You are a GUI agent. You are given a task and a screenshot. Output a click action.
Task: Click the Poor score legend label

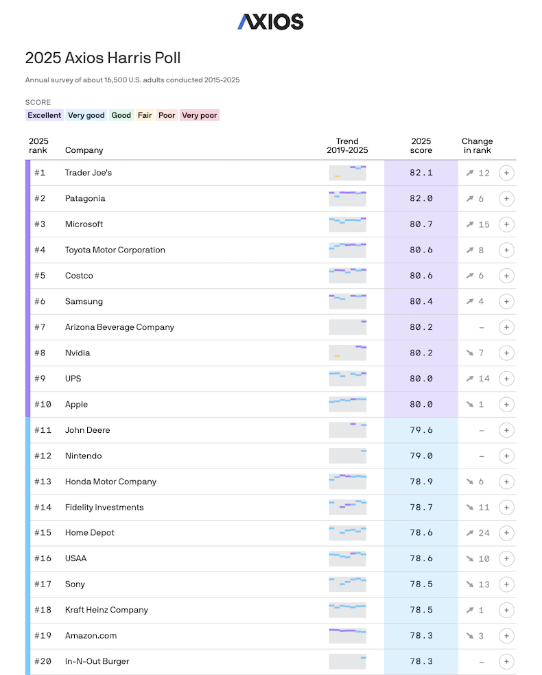[167, 115]
